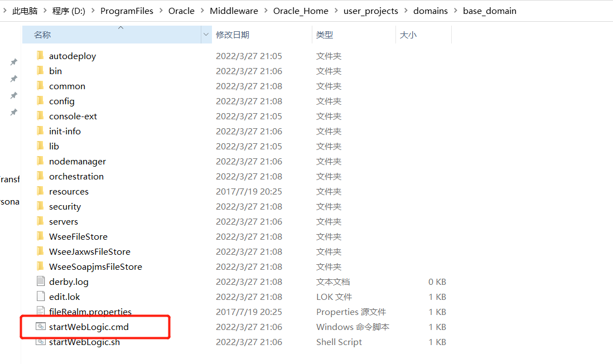
Task: Open the nodemanager folder
Action: coord(77,161)
